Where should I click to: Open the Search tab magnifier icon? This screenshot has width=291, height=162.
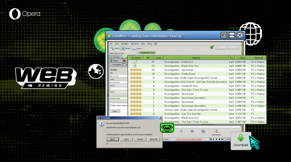click(112, 48)
